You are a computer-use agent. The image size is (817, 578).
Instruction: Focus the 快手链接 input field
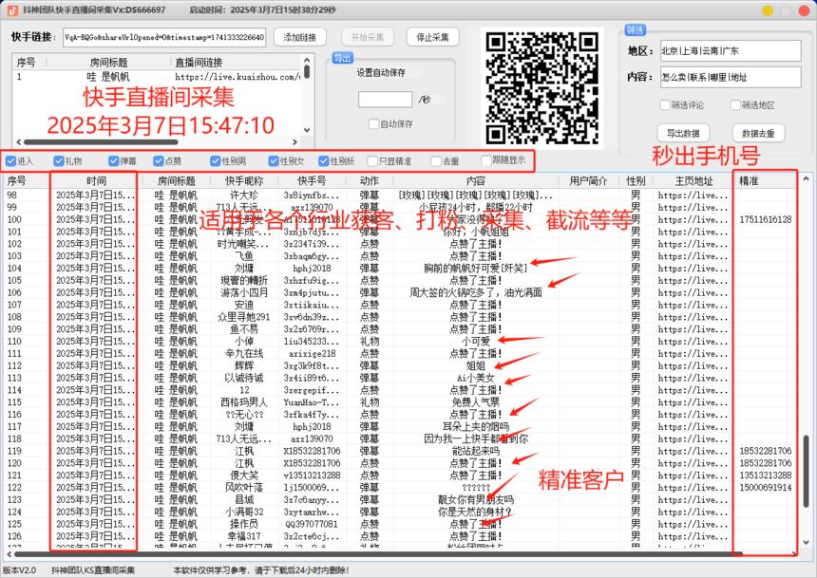[164, 37]
